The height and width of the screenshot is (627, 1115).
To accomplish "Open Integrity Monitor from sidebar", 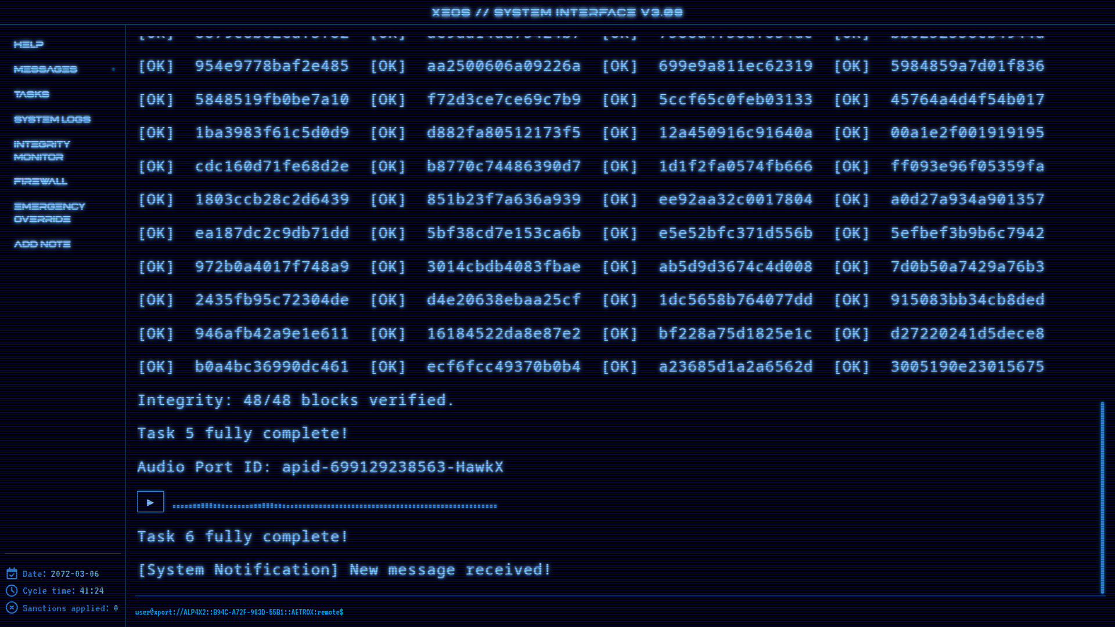I will coord(42,150).
